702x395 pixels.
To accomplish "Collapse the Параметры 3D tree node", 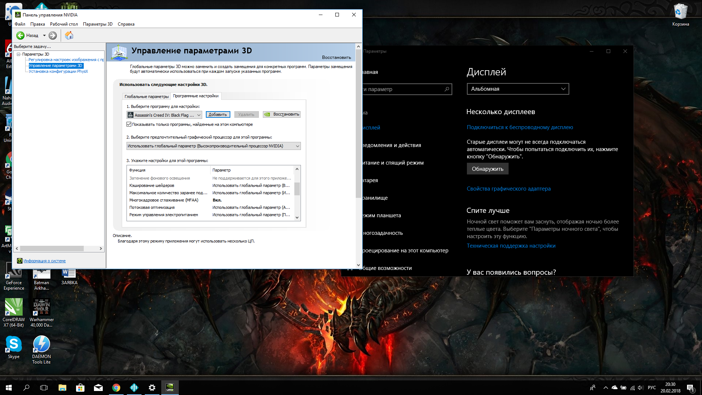I will tap(18, 54).
